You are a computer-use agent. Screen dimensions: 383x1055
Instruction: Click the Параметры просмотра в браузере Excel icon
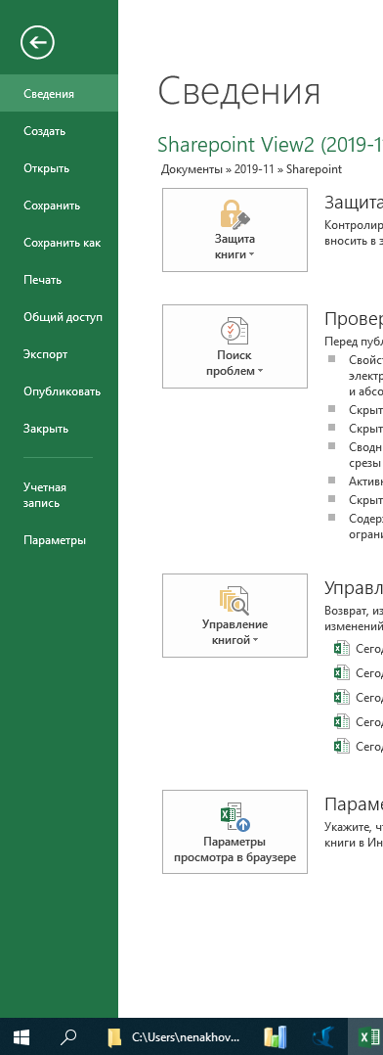pos(234,816)
